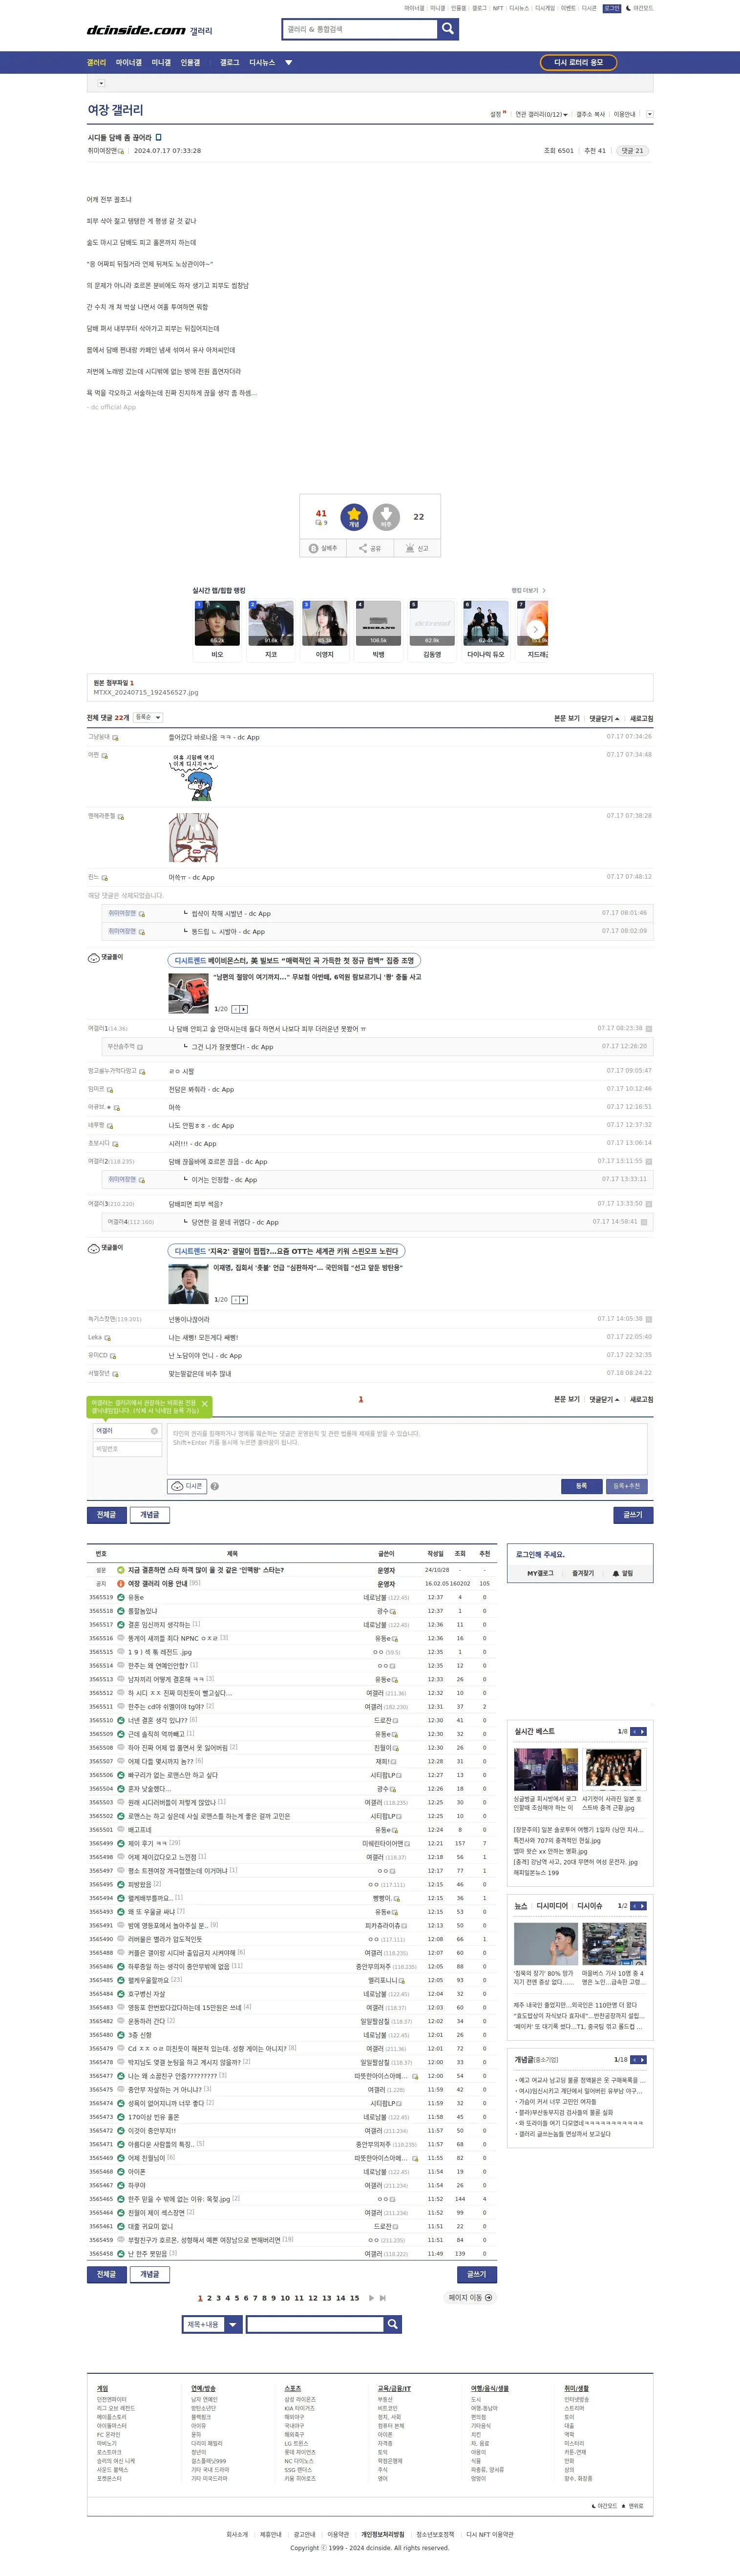Viewport: 740px width, 2576px height.
Task: Click the 신고 report siren icon
Action: (x=410, y=548)
